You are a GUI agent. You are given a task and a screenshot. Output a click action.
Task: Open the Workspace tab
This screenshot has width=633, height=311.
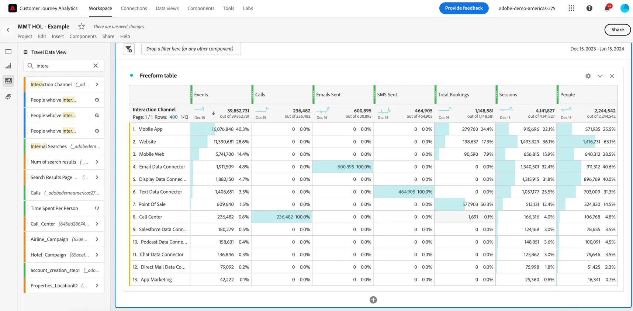click(x=100, y=8)
